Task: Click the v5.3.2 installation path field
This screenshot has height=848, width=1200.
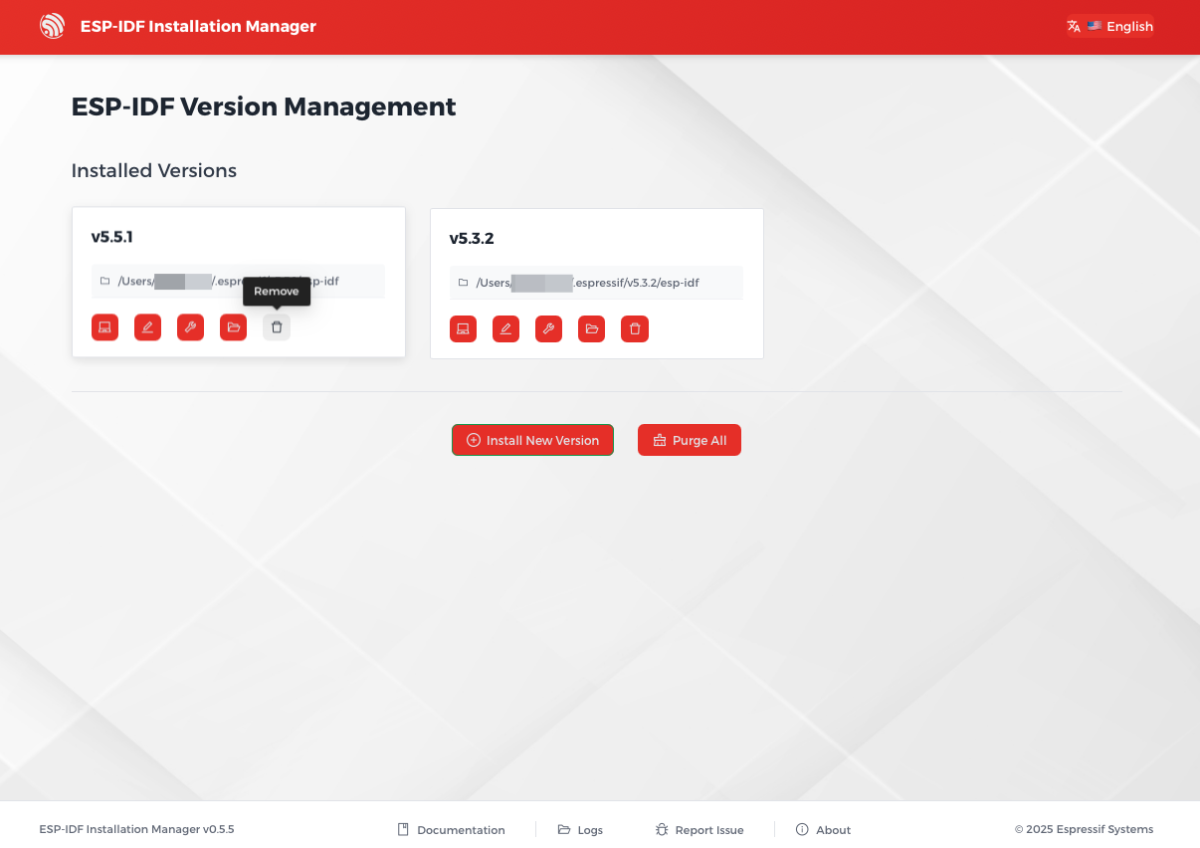Action: [x=596, y=283]
